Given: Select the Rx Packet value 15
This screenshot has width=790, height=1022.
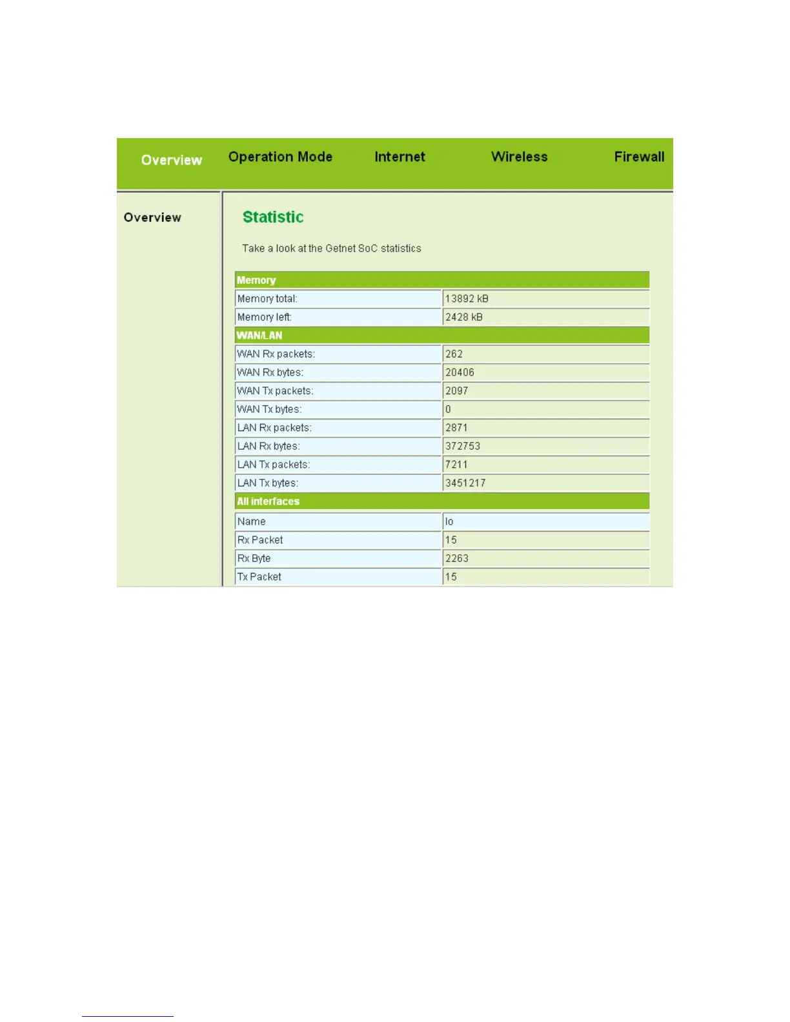Looking at the screenshot, I should (x=451, y=540).
